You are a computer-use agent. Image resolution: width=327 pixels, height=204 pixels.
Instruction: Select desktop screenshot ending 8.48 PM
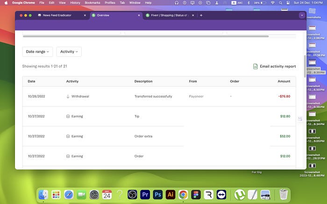[312, 170]
